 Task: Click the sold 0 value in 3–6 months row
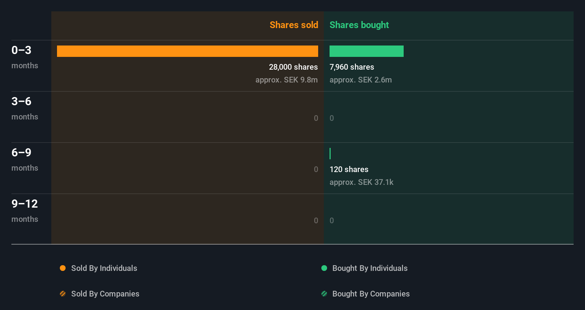(316, 118)
